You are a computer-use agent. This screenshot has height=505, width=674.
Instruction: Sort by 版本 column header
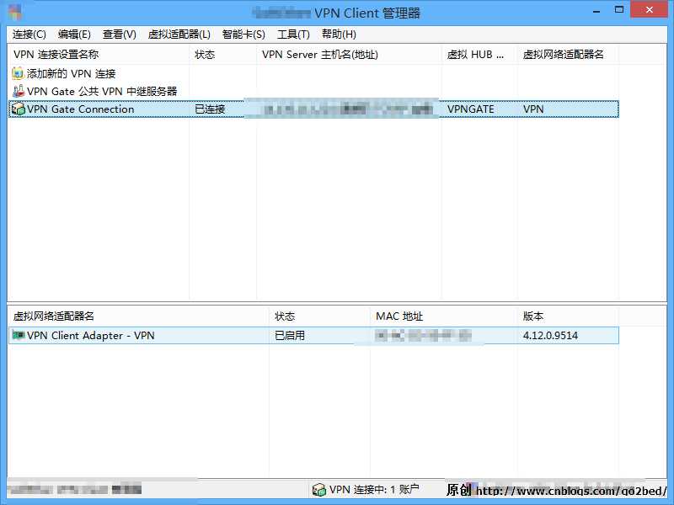[568, 316]
